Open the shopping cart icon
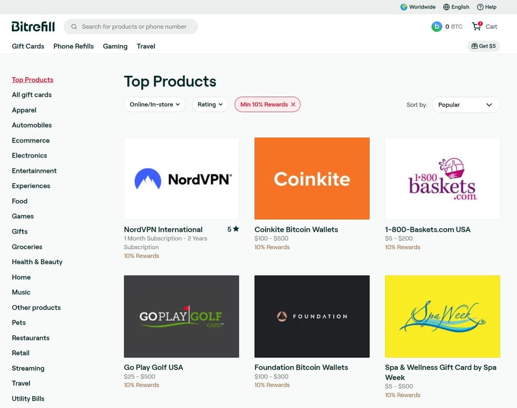This screenshot has height=408, width=517. pos(477,26)
